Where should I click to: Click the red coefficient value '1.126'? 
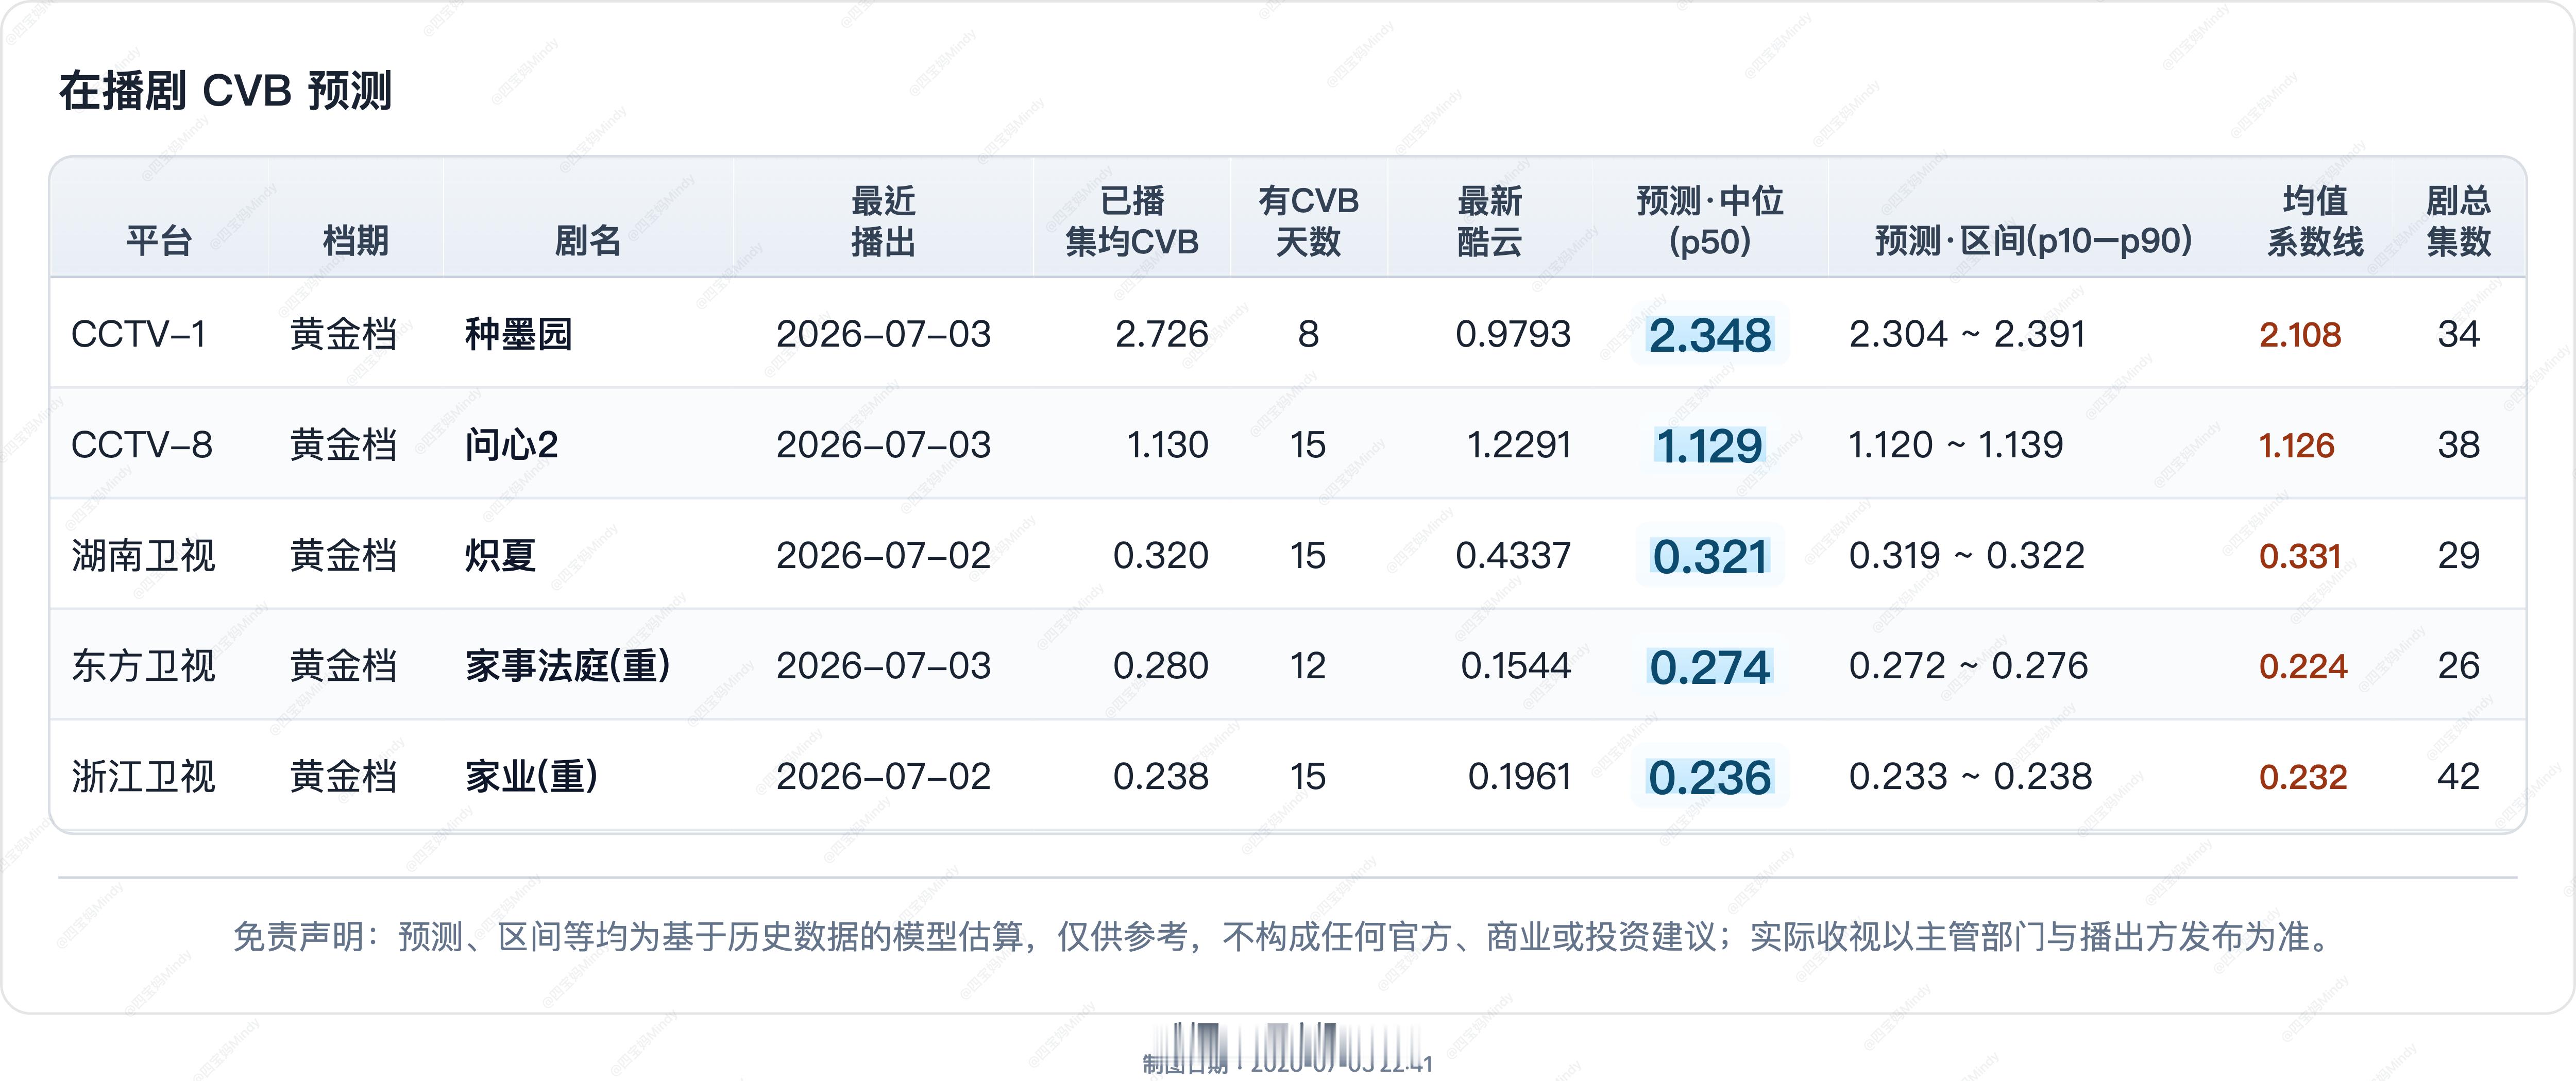coord(2297,446)
